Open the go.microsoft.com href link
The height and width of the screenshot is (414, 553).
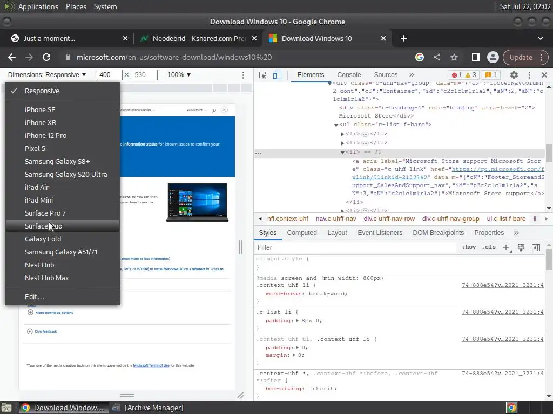(448, 173)
